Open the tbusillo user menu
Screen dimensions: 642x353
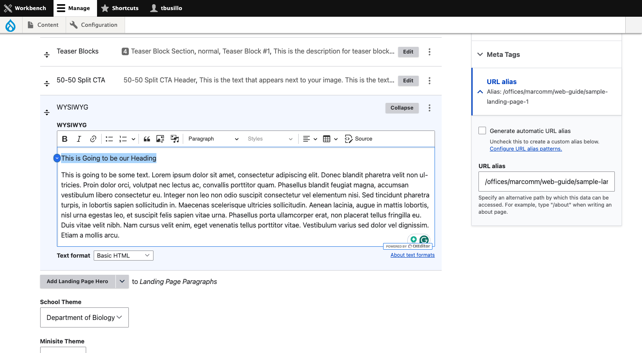click(x=166, y=8)
